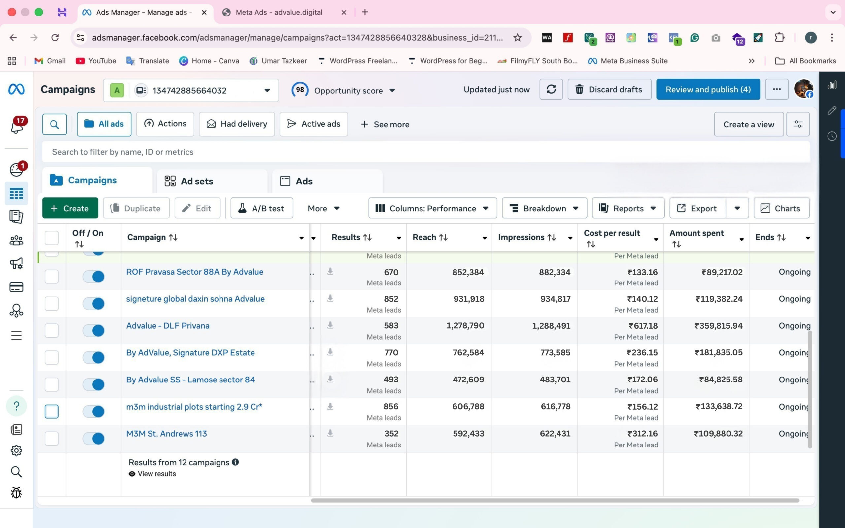Toggle off M3M St. Andrews 113 campaign
Screen dimensions: 845x528
94,438
